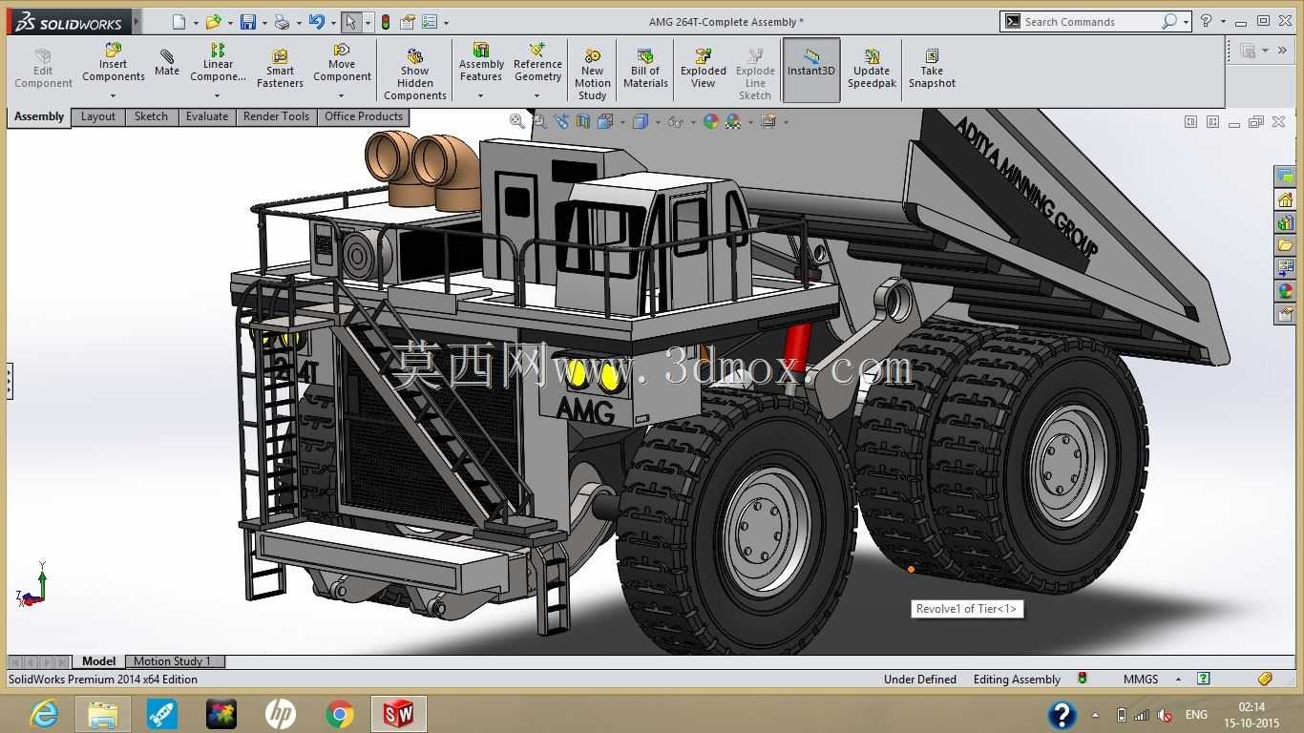Click the Print icon
The width and height of the screenshot is (1304, 733).
point(282,22)
